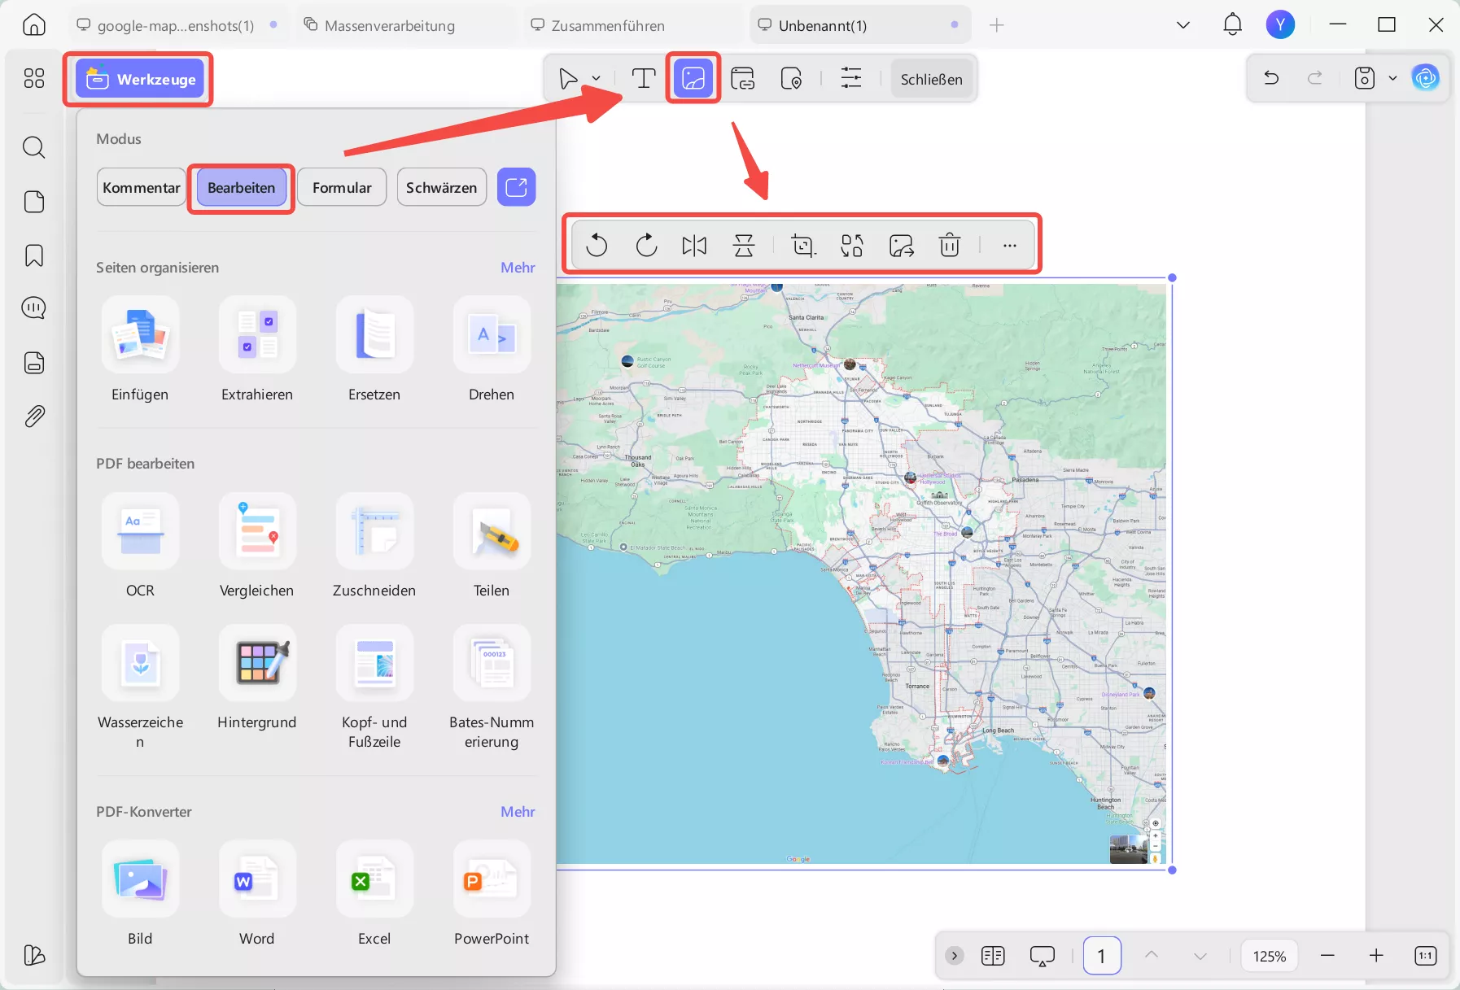Open the Hintergrund background tool
Image resolution: width=1460 pixels, height=990 pixels.
pos(257,678)
